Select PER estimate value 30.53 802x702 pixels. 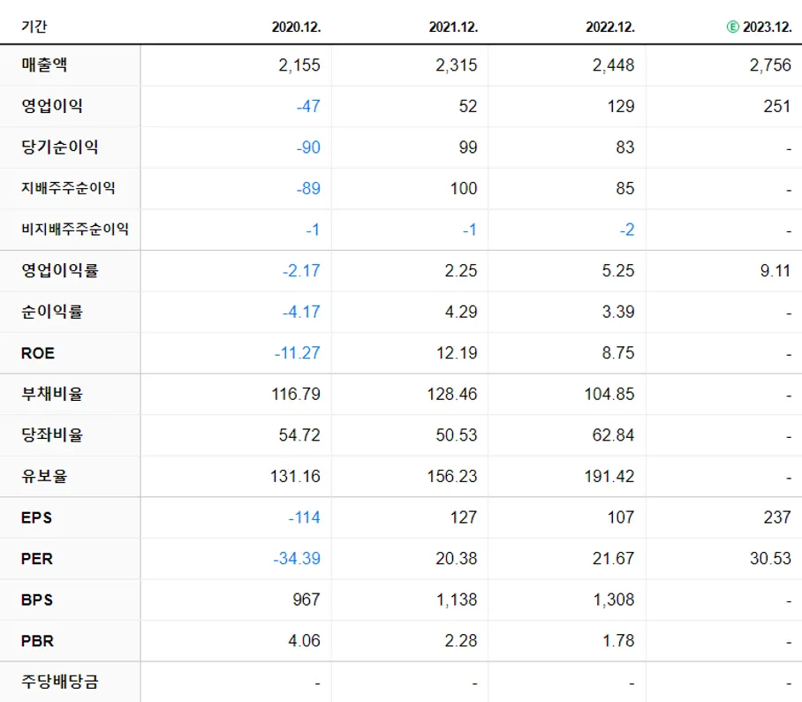point(770,558)
